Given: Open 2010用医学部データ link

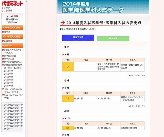Looking at the screenshot, I should point(14,117).
